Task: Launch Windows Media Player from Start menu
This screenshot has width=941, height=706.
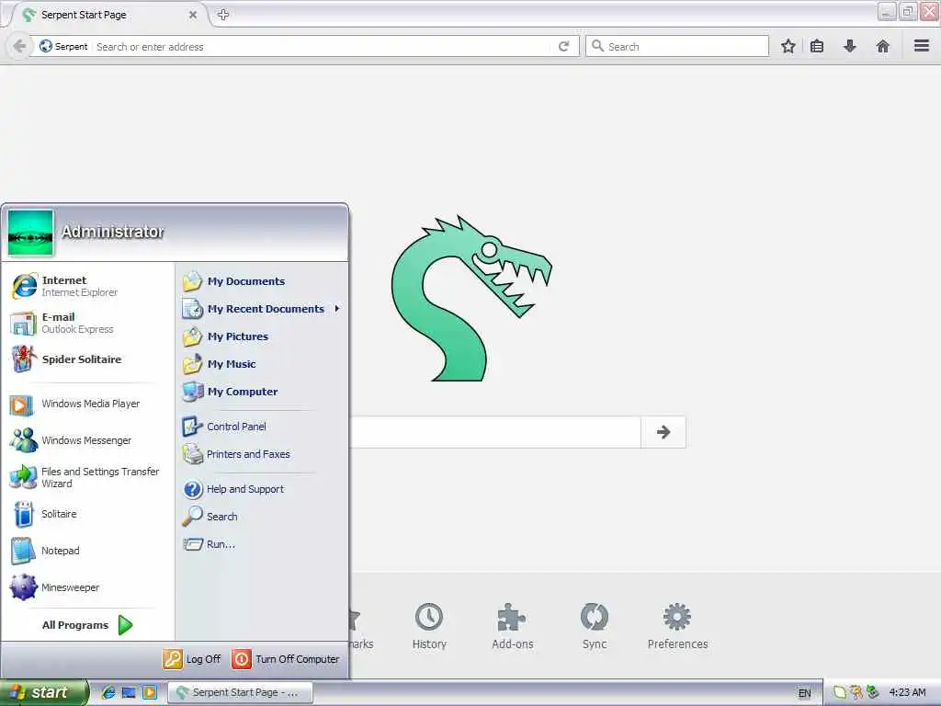Action: (x=75, y=404)
